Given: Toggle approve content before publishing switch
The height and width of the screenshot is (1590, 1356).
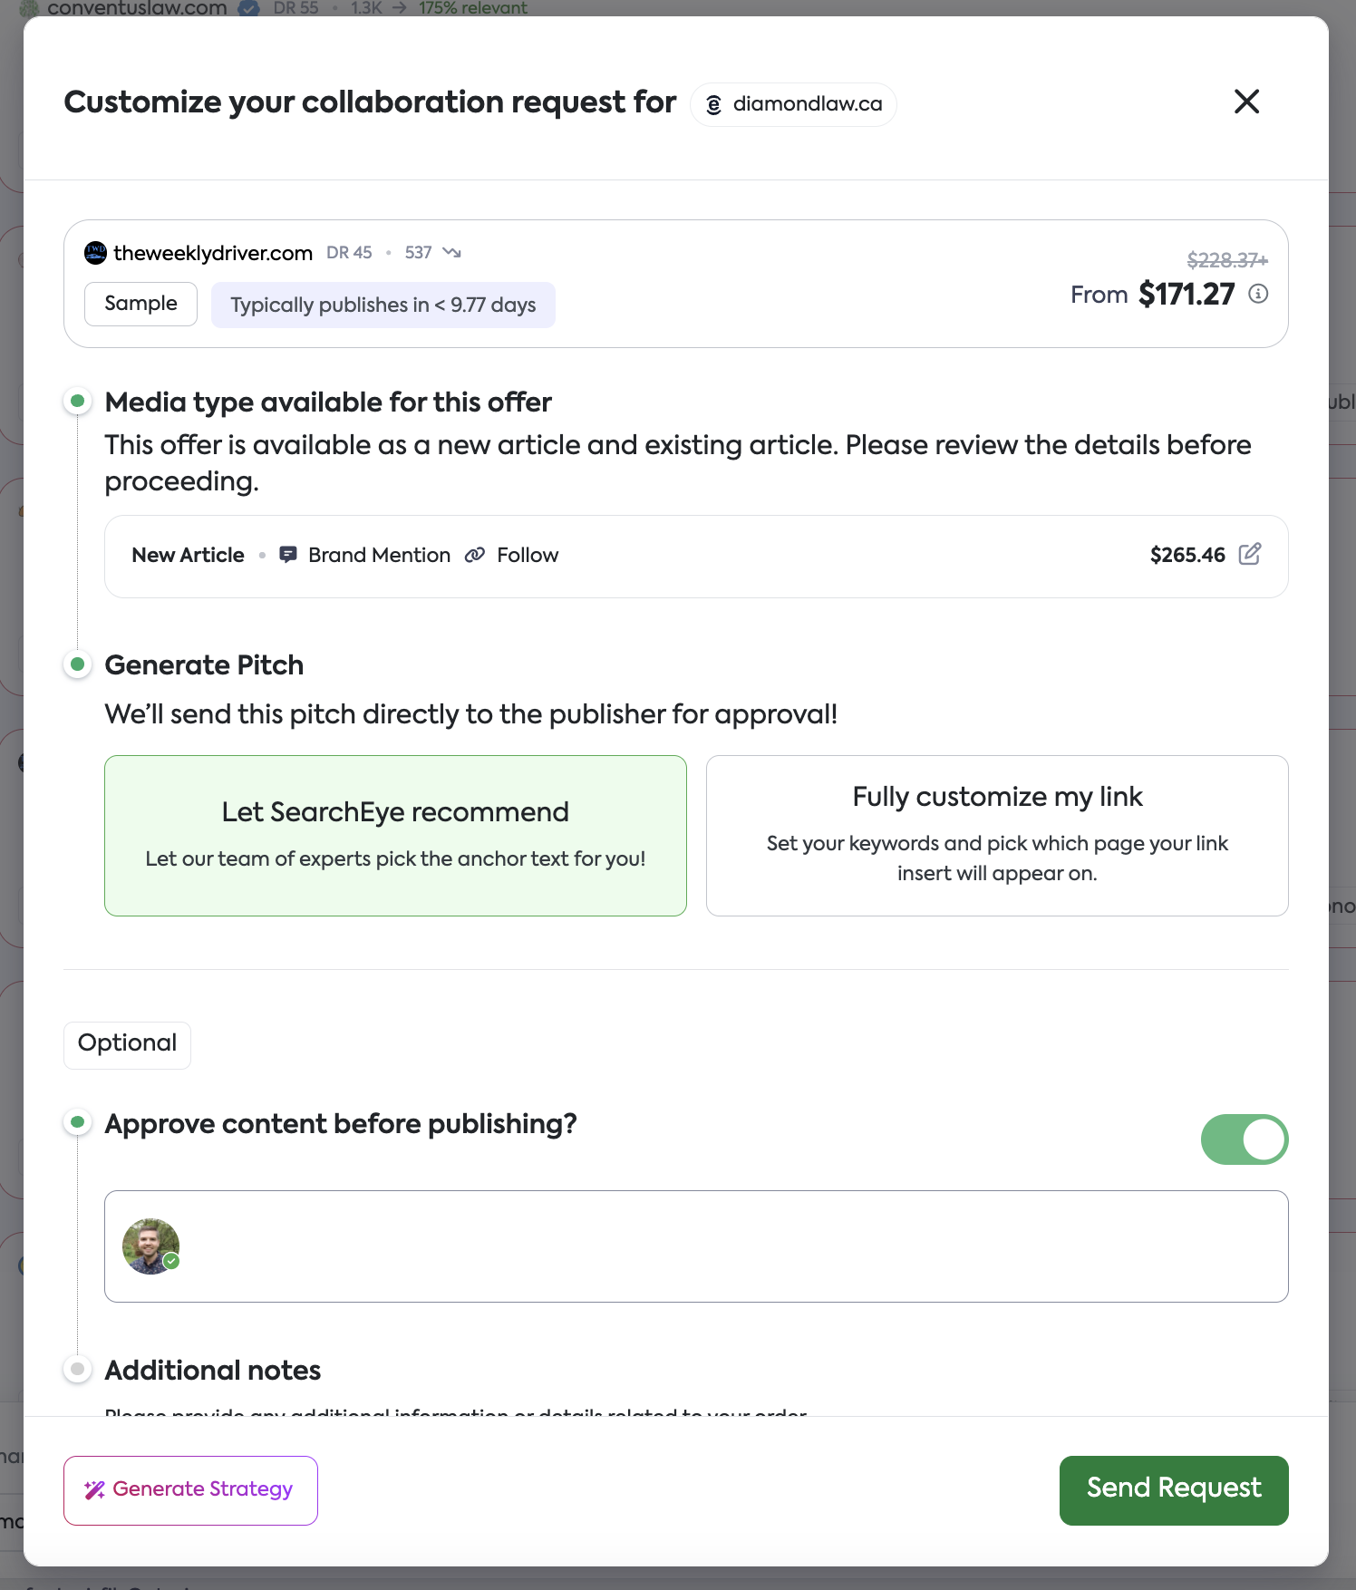Looking at the screenshot, I should point(1244,1139).
